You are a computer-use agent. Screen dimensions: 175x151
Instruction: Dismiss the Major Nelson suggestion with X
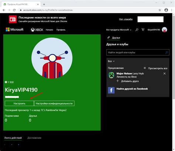(164, 73)
